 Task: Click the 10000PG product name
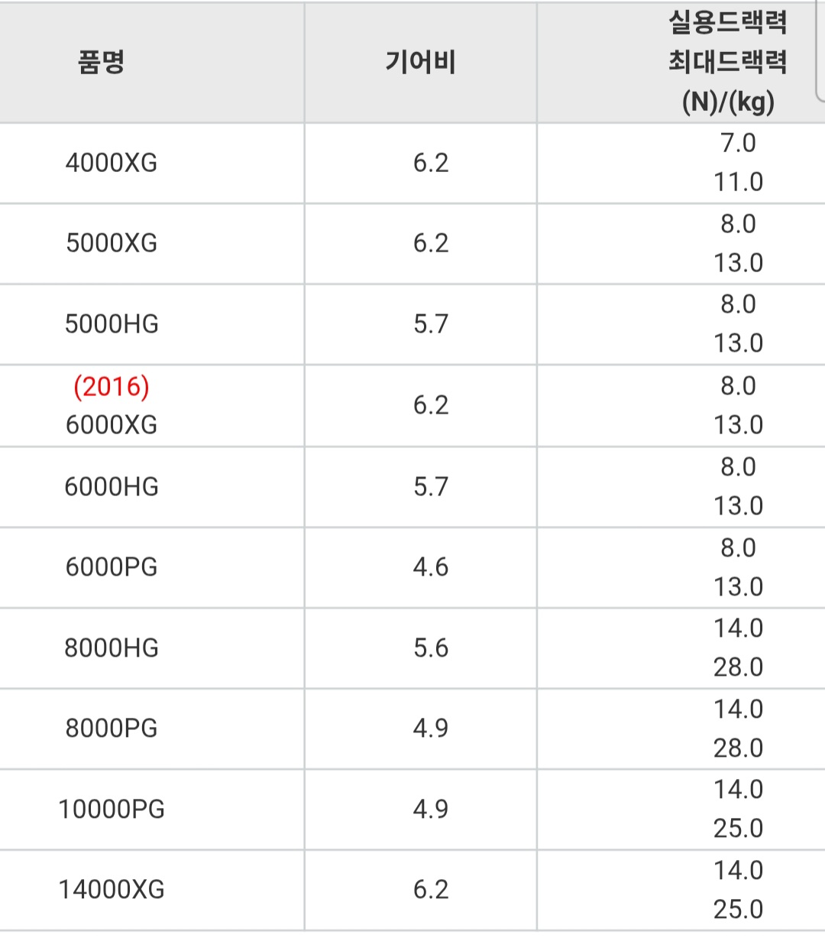pyautogui.click(x=112, y=810)
